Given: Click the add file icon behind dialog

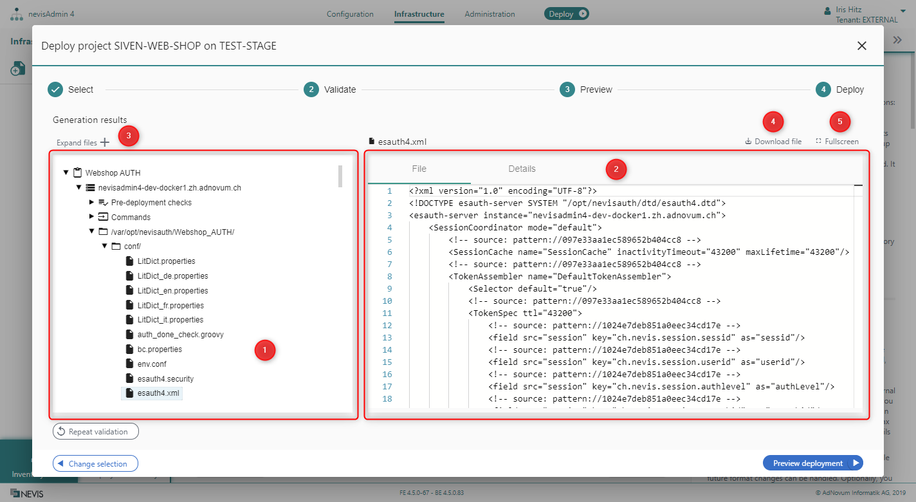Looking at the screenshot, I should (18, 68).
